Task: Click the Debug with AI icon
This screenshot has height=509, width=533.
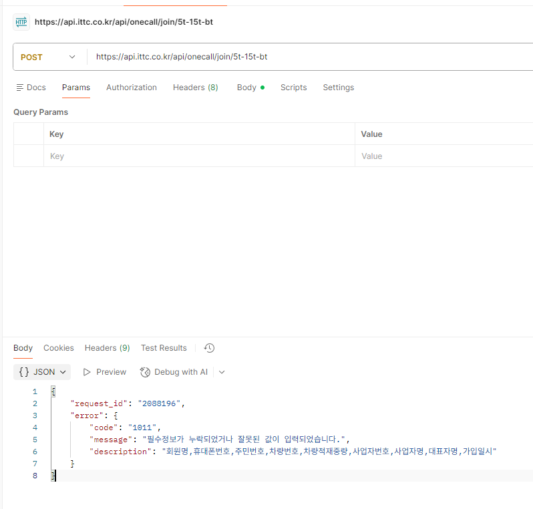Action: [x=145, y=372]
